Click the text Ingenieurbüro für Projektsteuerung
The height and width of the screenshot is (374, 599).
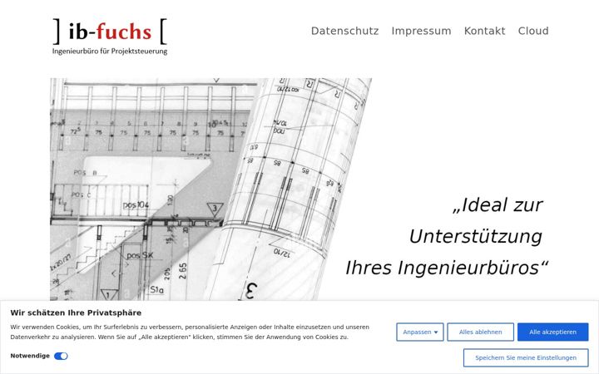point(110,52)
